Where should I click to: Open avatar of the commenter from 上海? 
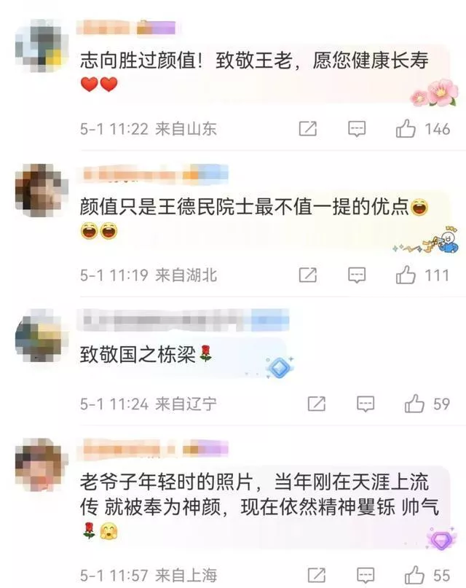click(x=42, y=465)
